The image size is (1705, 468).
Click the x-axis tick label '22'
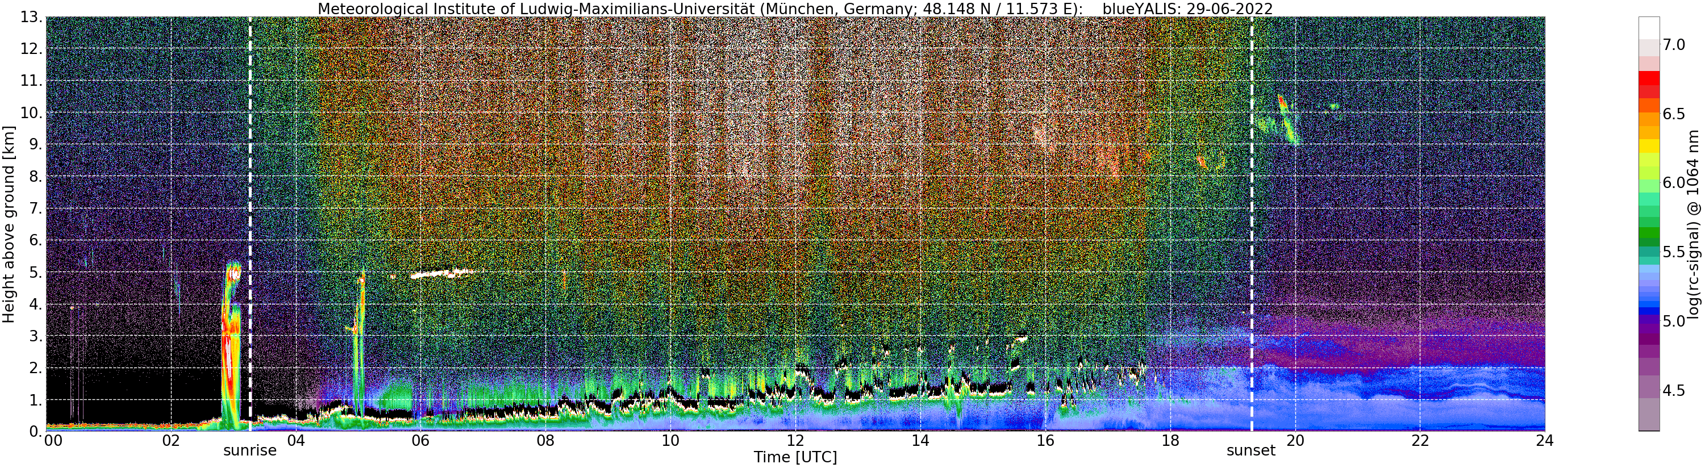point(1420,440)
